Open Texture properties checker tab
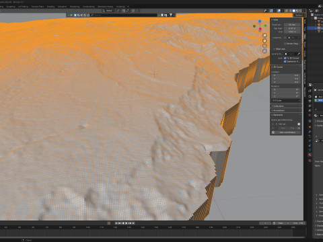The image size is (323, 242). coord(310,161)
